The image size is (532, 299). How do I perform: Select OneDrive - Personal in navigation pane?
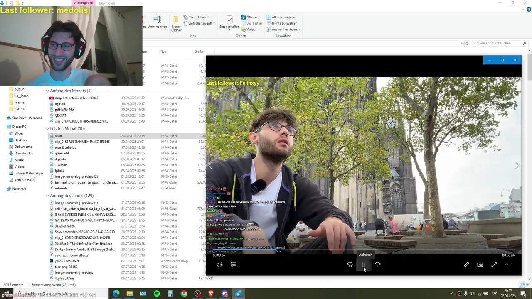(x=27, y=118)
